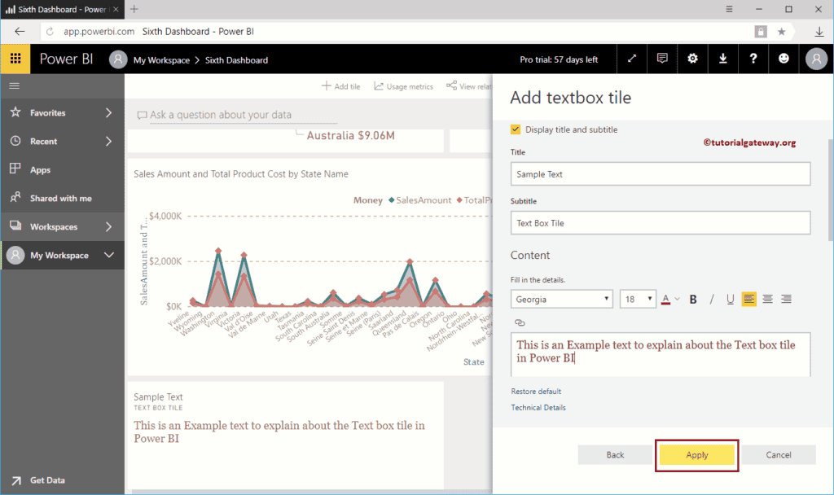Screen dimensions: 834x495
Task: Apply the textbox tile changes
Action: click(696, 454)
